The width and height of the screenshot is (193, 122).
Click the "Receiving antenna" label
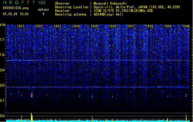[x=71, y=14]
